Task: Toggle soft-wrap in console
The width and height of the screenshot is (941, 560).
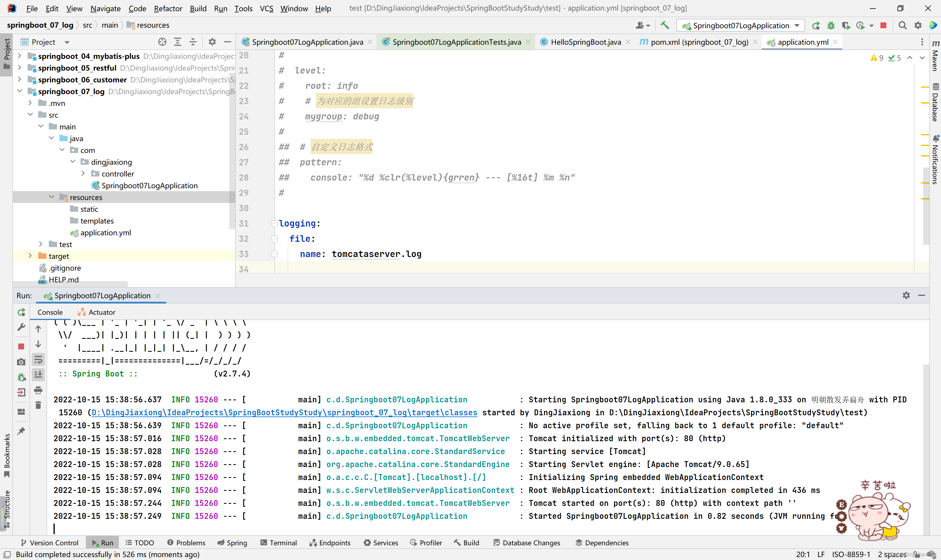Action: coord(38,360)
